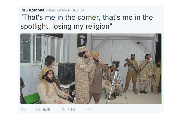Screen dimensions: 183x120
Task: Click the two men holding microphones
Action: coord(90,75)
